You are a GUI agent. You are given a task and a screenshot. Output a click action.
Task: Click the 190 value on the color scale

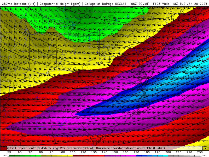click(158, 152)
